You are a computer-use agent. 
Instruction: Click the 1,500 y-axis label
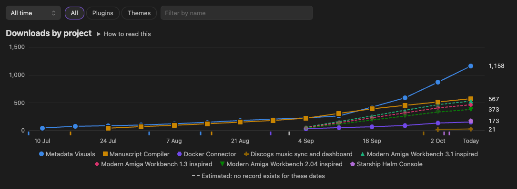point(17,47)
